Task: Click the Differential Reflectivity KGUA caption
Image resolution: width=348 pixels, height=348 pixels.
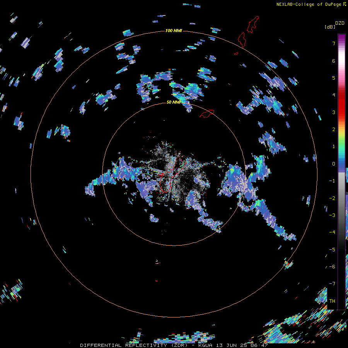Action: (174, 345)
